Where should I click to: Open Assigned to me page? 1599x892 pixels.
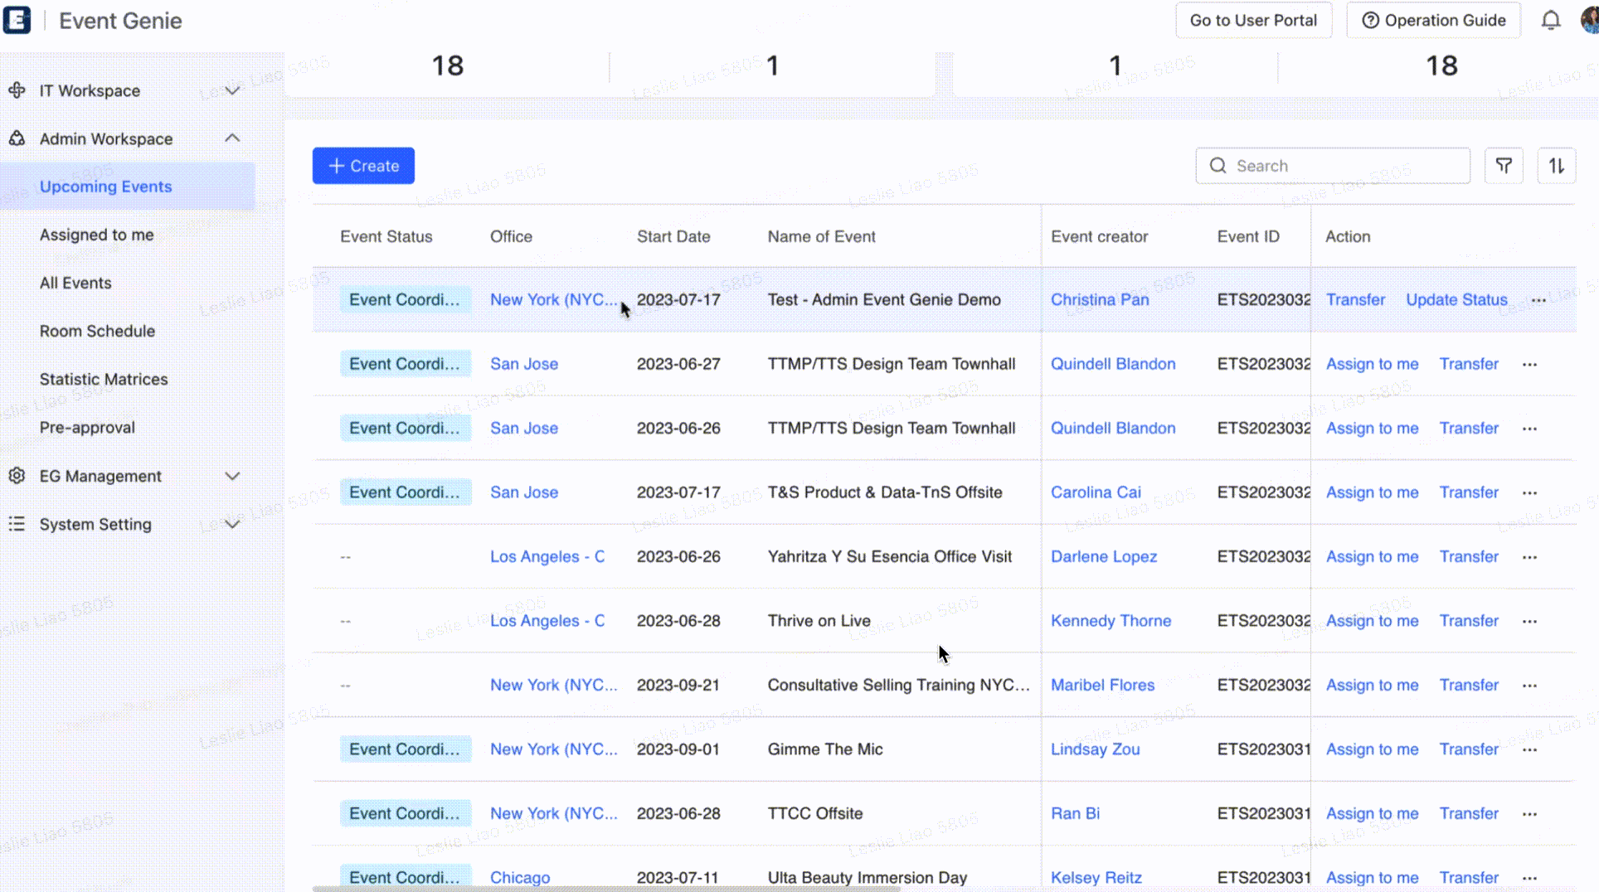pos(96,235)
